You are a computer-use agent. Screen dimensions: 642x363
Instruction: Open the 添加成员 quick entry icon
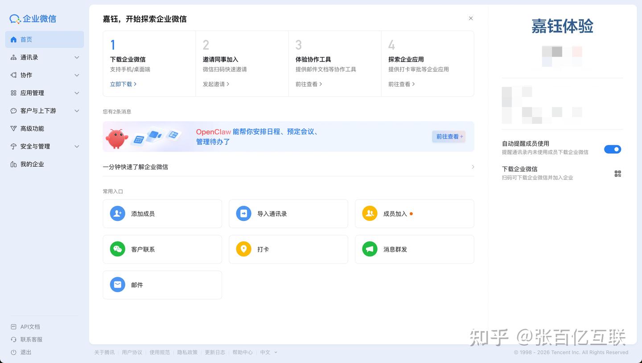pos(117,213)
